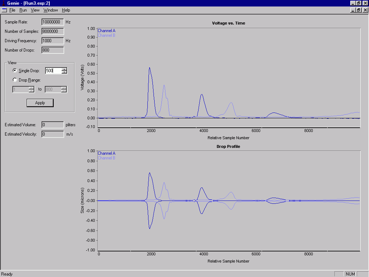Click the Drop Range end down arrow
Screen dimensions: 369x277
[x=64, y=91]
